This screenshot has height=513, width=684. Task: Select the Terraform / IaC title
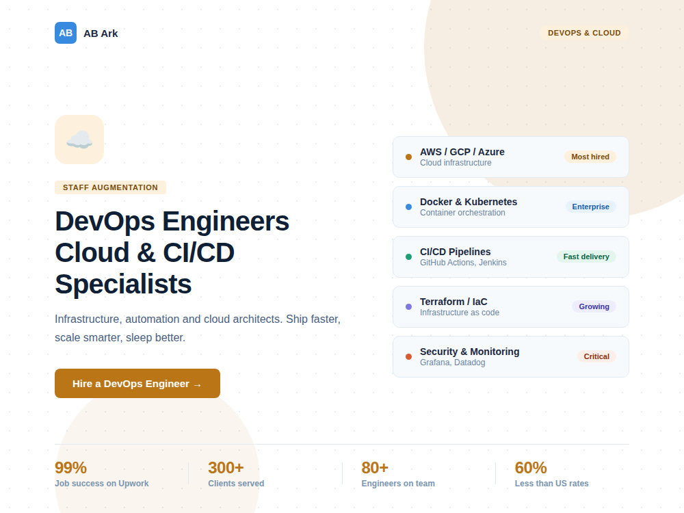[x=453, y=302]
